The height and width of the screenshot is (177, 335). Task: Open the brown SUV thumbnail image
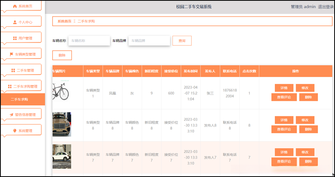tap(62, 124)
